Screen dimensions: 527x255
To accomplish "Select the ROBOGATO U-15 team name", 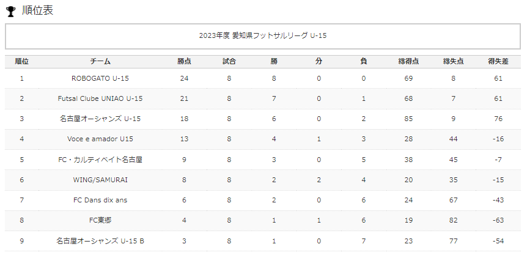I will pos(100,78).
